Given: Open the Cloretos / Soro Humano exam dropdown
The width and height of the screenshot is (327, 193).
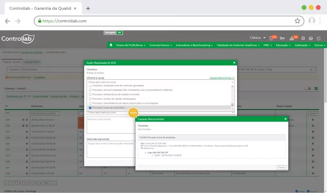Looking at the screenshot, I should tap(46, 70).
